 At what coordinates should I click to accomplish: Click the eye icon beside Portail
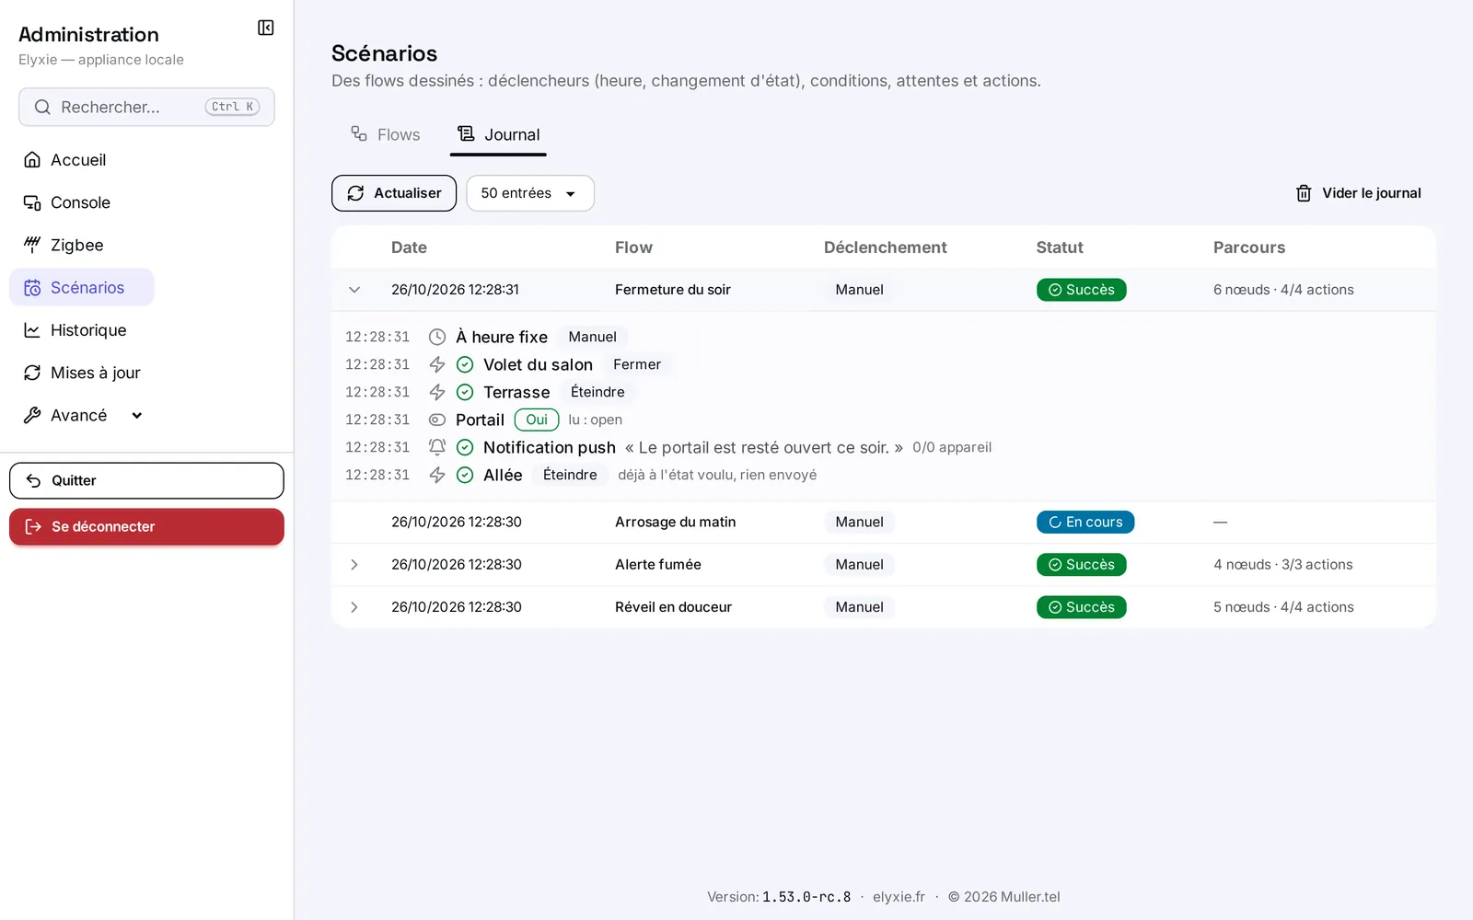pos(437,420)
